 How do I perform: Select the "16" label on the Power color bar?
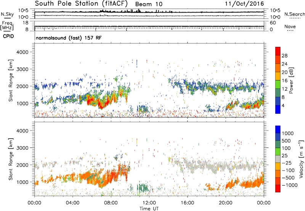pyautogui.click(x=284, y=81)
